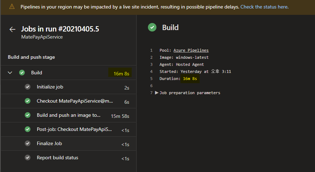Click gray status icon for Initialize job
315x172 pixels.
coord(28,87)
